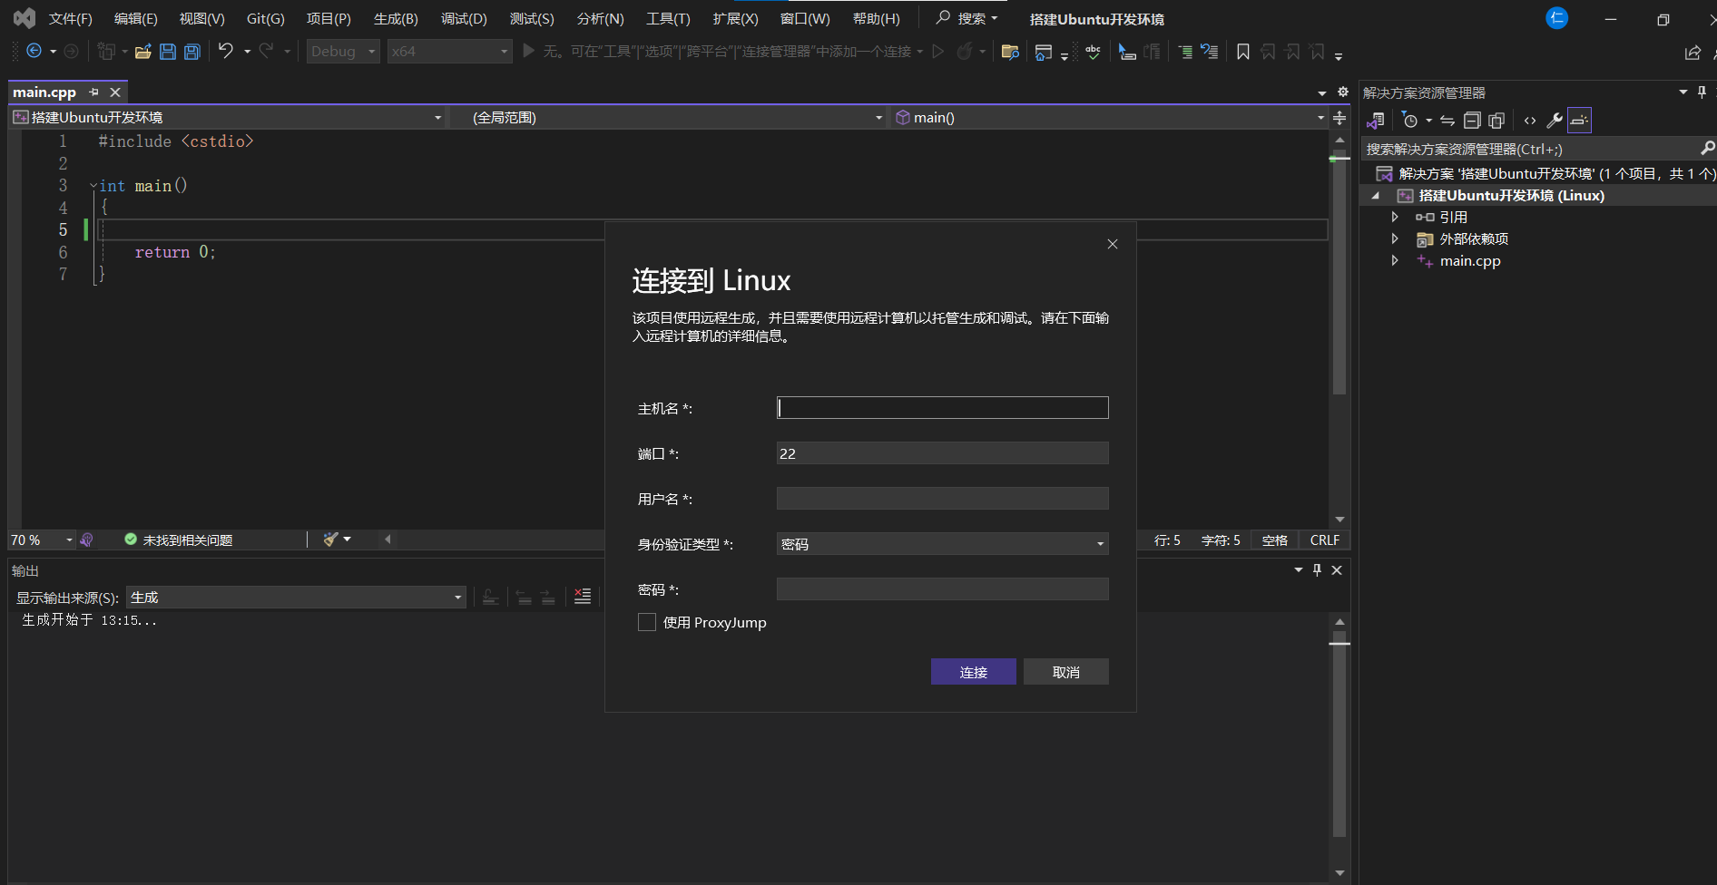The width and height of the screenshot is (1717, 885).
Task: Select main.cpp in Solution Explorer tree
Action: [x=1470, y=261]
